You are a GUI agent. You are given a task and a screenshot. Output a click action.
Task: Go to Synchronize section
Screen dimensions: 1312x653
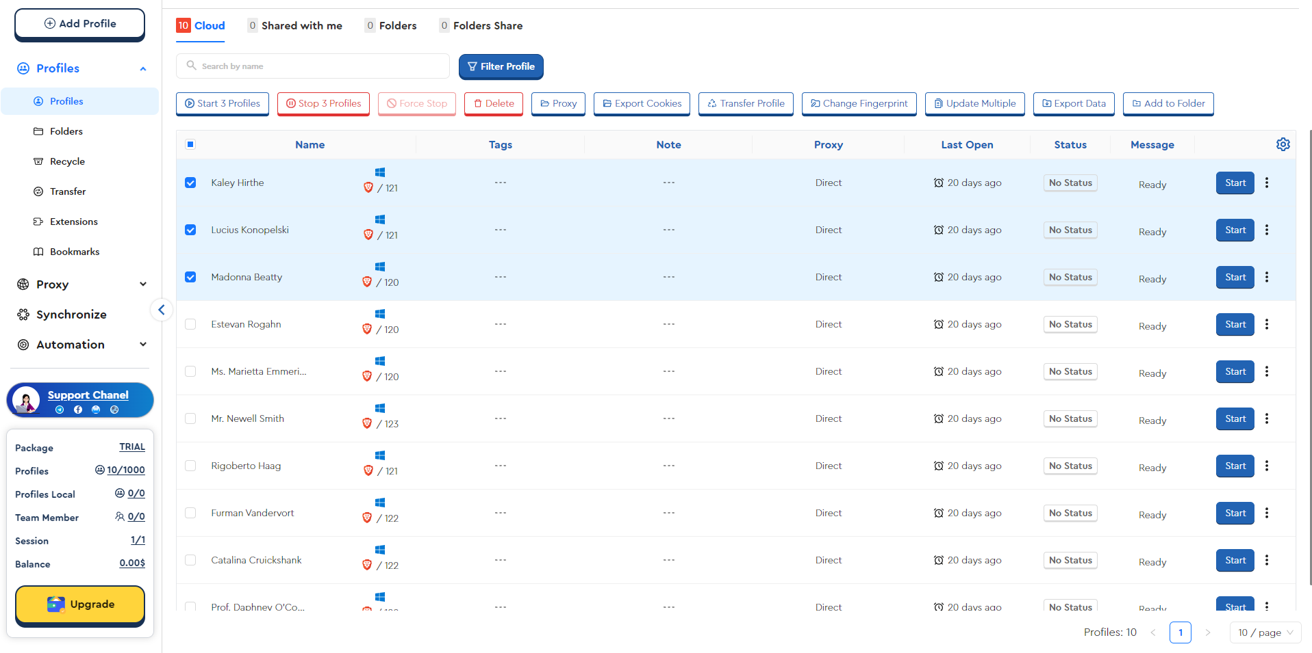tap(71, 315)
